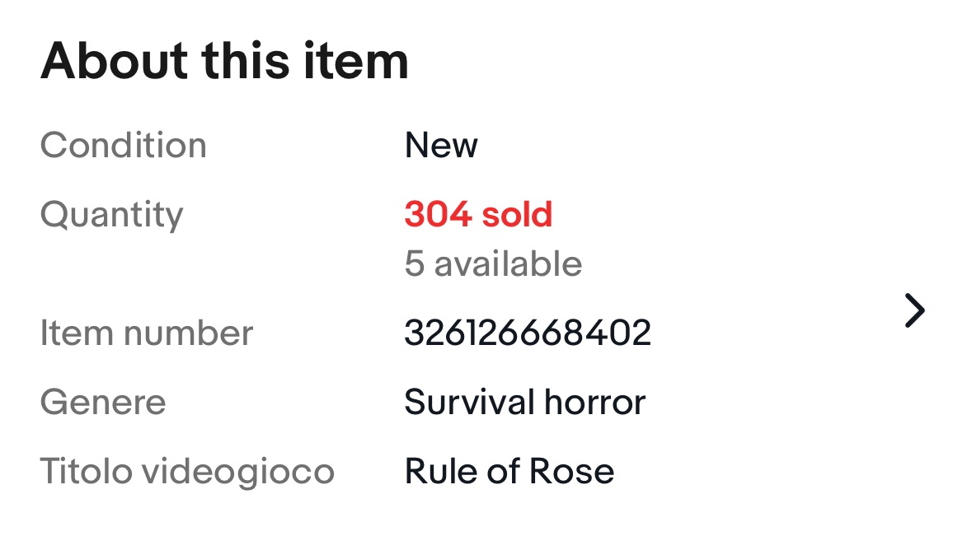This screenshot has width=972, height=550.
Task: Click the word item in the heading
Action: coord(356,61)
